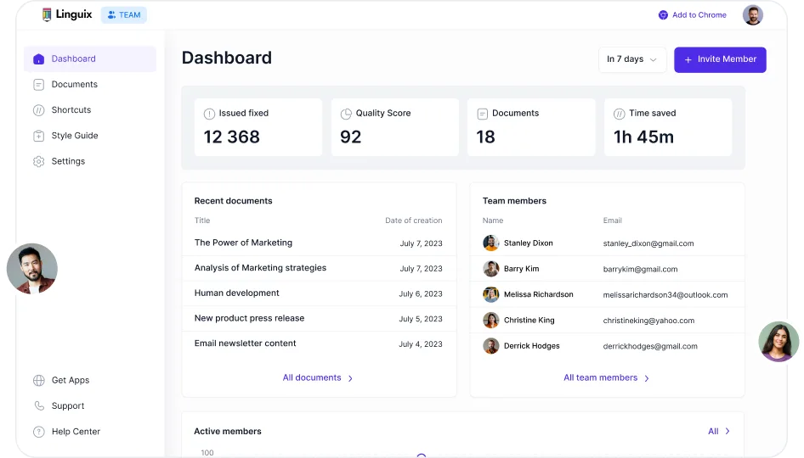Click the Email column header

(x=612, y=221)
